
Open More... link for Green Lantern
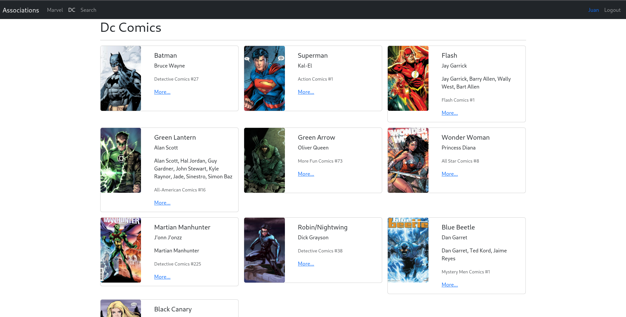point(162,203)
